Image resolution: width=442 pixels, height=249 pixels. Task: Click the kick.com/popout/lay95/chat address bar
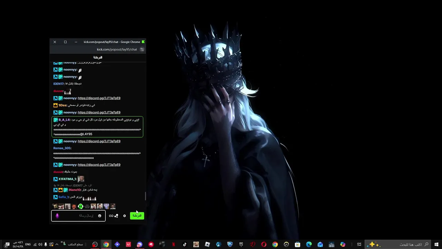click(117, 49)
